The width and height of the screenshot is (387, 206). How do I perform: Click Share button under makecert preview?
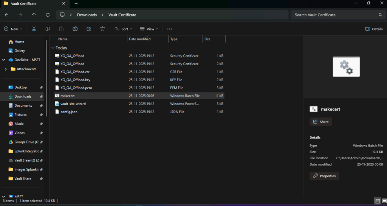(320, 122)
